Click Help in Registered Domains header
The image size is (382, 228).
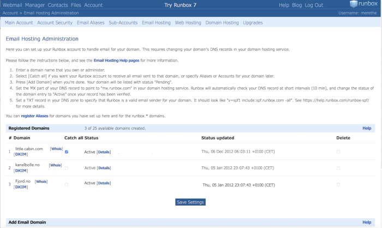367,128
